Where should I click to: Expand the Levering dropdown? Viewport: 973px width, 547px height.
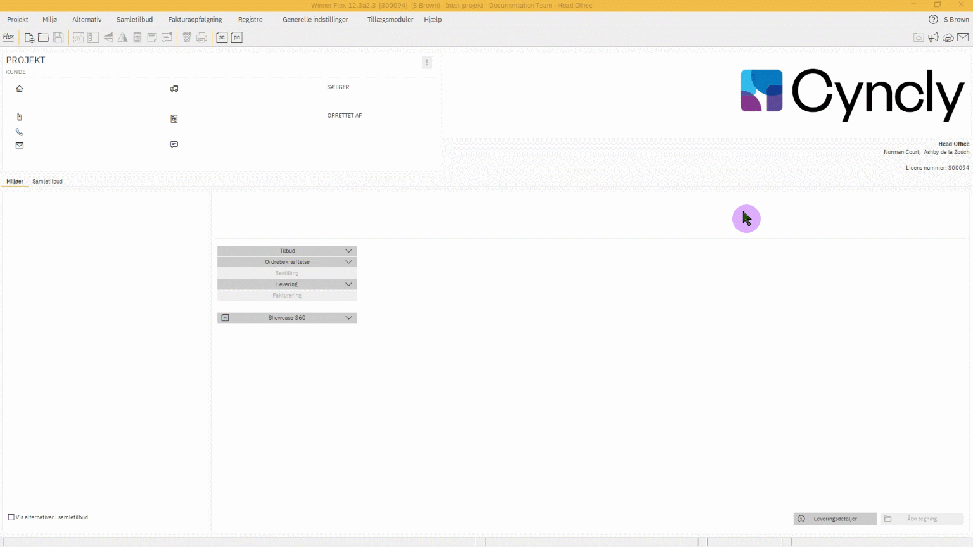point(348,284)
